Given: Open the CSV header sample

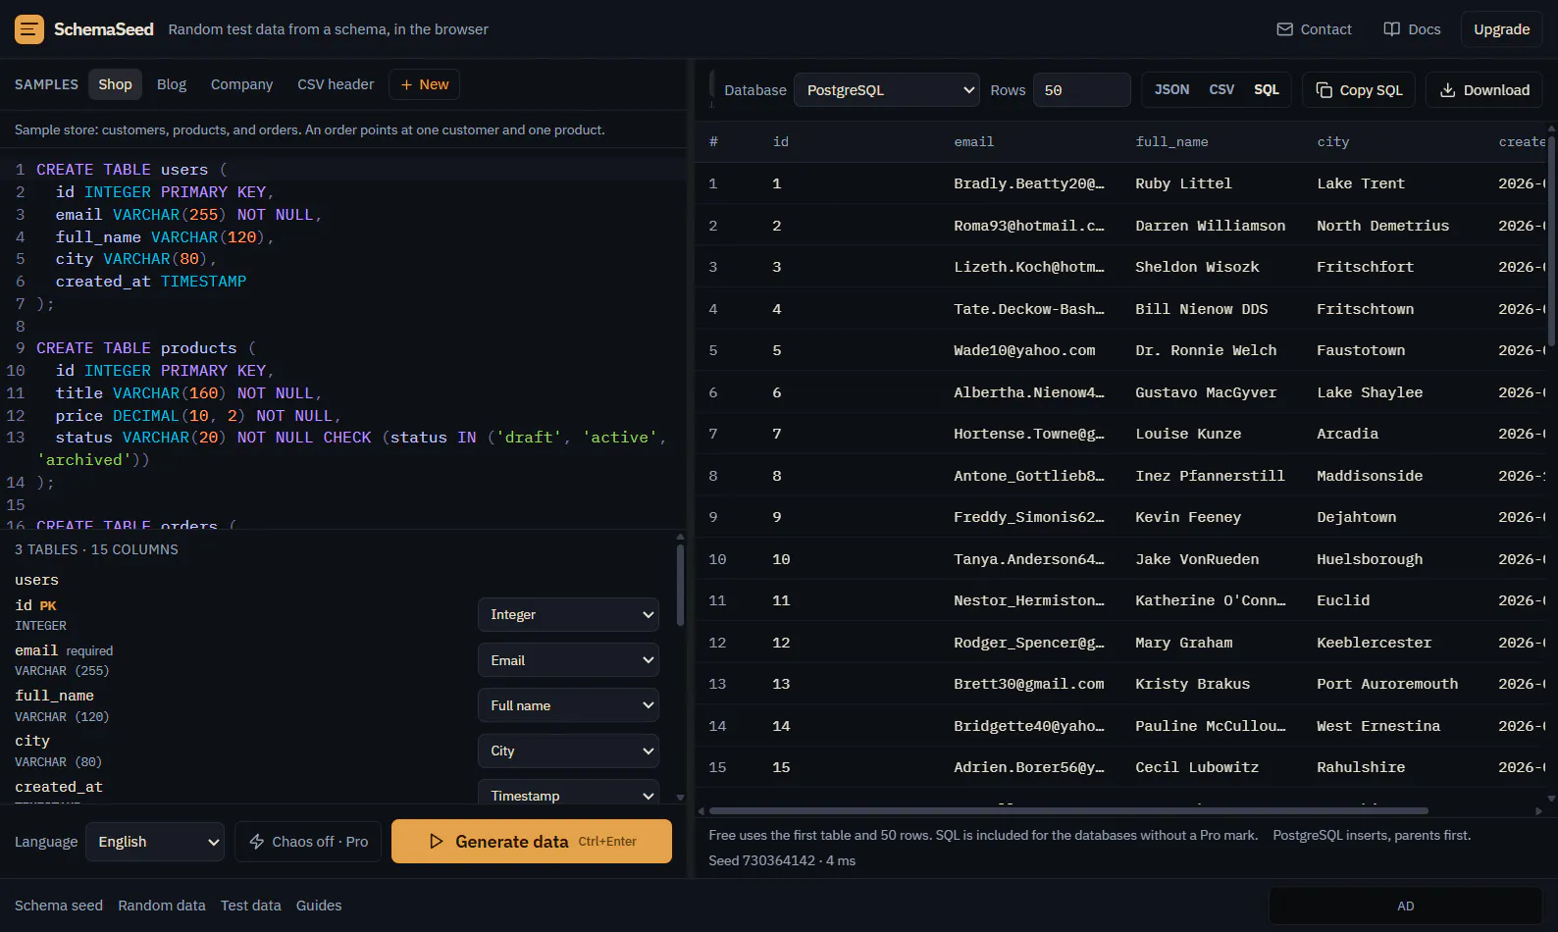Looking at the screenshot, I should [336, 84].
